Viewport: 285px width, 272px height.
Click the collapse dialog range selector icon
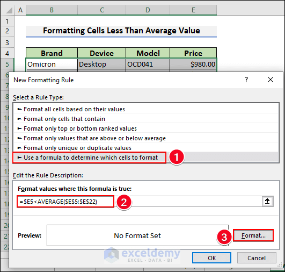267,201
